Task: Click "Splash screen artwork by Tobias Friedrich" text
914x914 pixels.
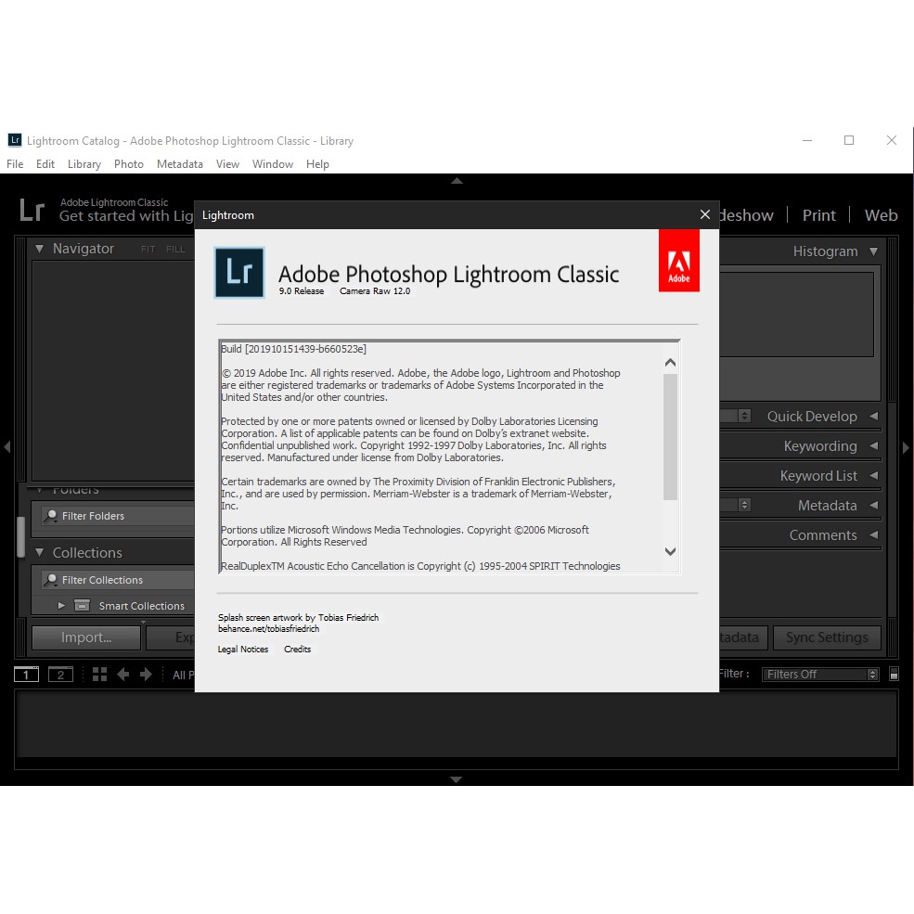Action: (x=299, y=617)
